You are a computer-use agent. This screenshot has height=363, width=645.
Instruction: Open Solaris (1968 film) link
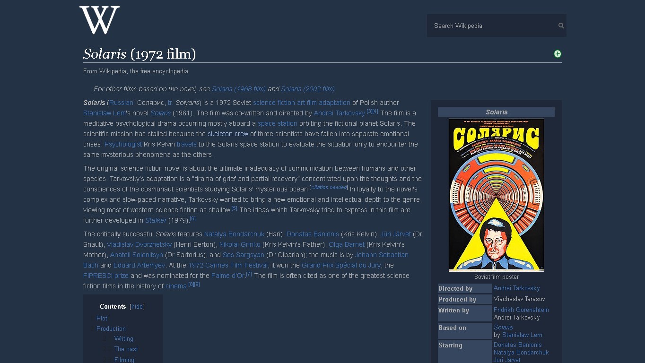(x=239, y=89)
